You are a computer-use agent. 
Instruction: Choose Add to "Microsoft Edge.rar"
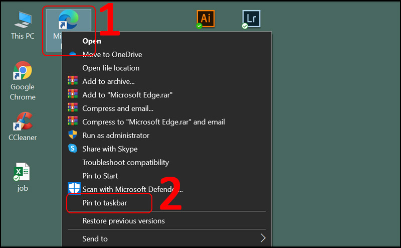click(x=127, y=95)
